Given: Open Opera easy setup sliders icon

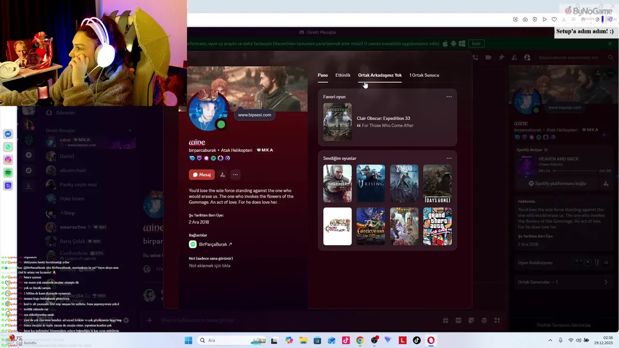Looking at the screenshot, I should (x=574, y=19).
